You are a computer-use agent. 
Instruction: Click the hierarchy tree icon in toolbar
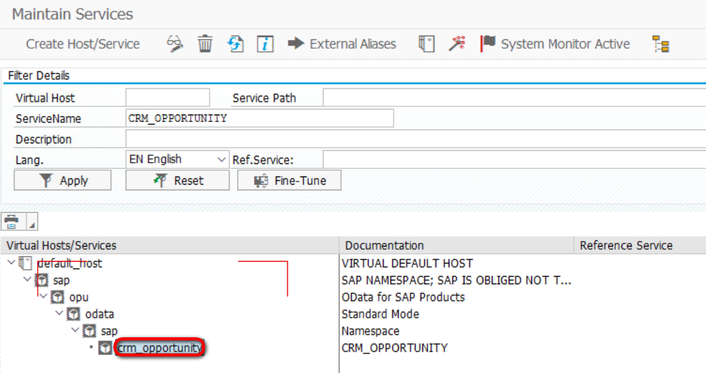661,44
